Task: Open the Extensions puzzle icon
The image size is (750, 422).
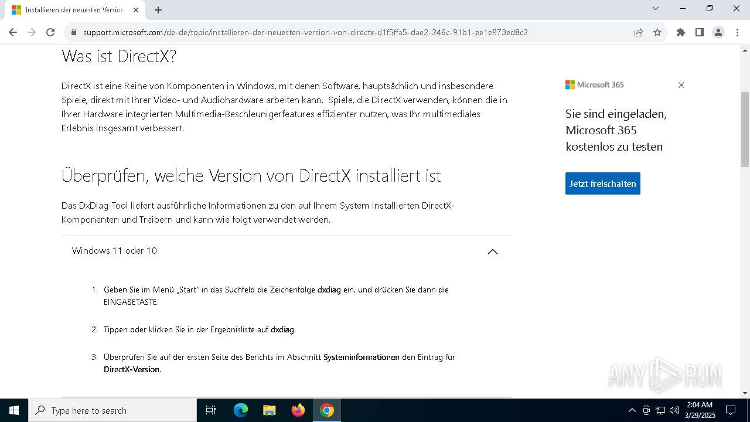Action: (681, 32)
